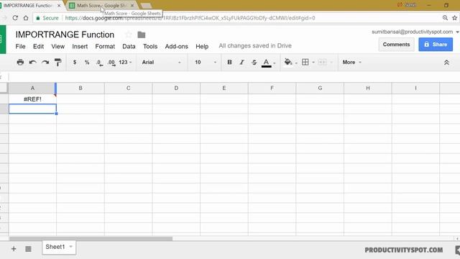Redo the last action

pyautogui.click(x=45, y=63)
